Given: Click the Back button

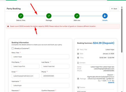Looking at the screenshot, I should pyautogui.click(x=114, y=9).
